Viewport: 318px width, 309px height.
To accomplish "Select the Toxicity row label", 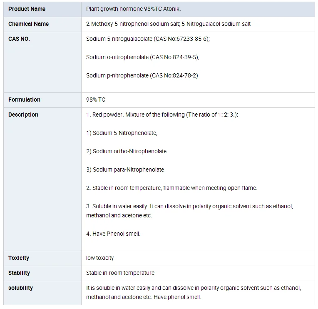I will 19,258.
